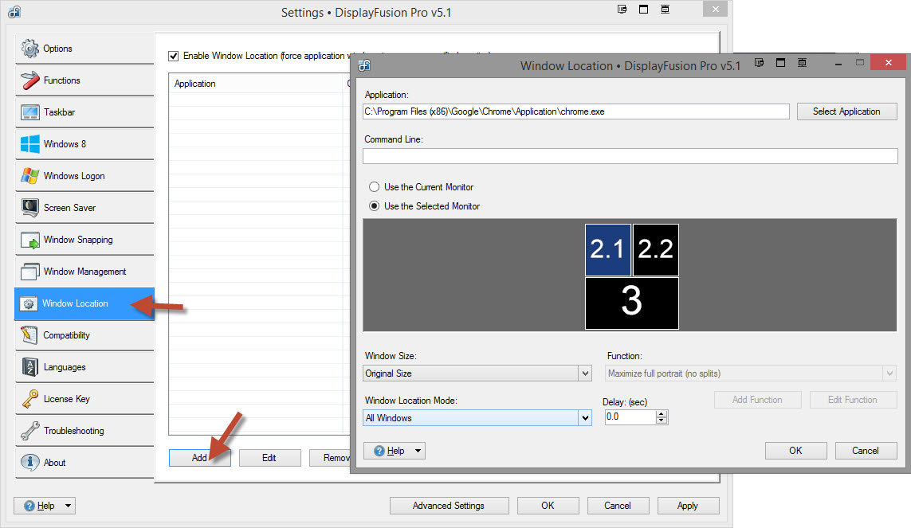
Task: Increase the Delay value with up arrow
Action: tap(662, 414)
